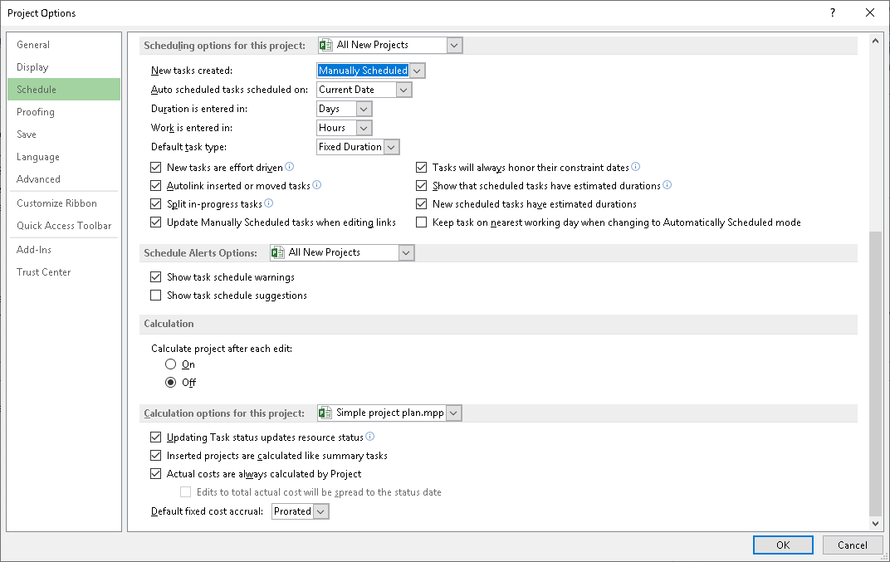Click the Help question mark icon
Image resolution: width=890 pixels, height=562 pixels.
(x=833, y=12)
